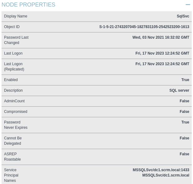
Task: Click the Password Never Expires True value
Action: (x=185, y=122)
